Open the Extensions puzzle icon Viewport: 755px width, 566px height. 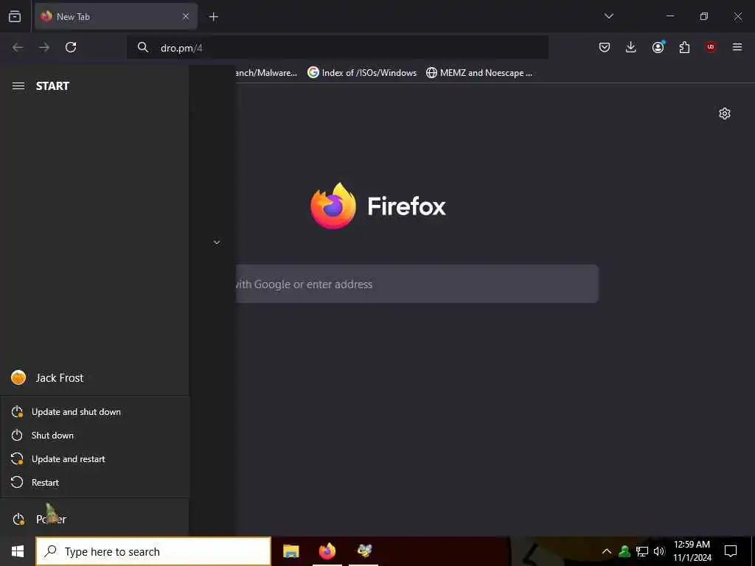point(684,47)
